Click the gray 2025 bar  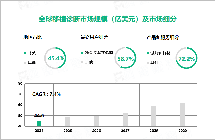click(x=68, y=121)
